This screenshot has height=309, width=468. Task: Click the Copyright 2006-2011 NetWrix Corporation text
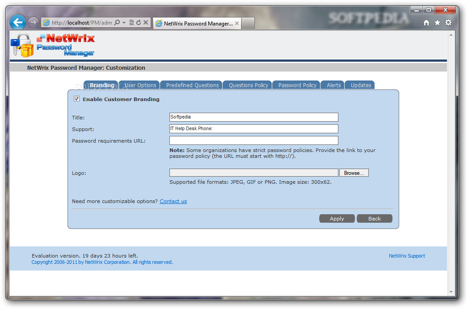pos(102,262)
